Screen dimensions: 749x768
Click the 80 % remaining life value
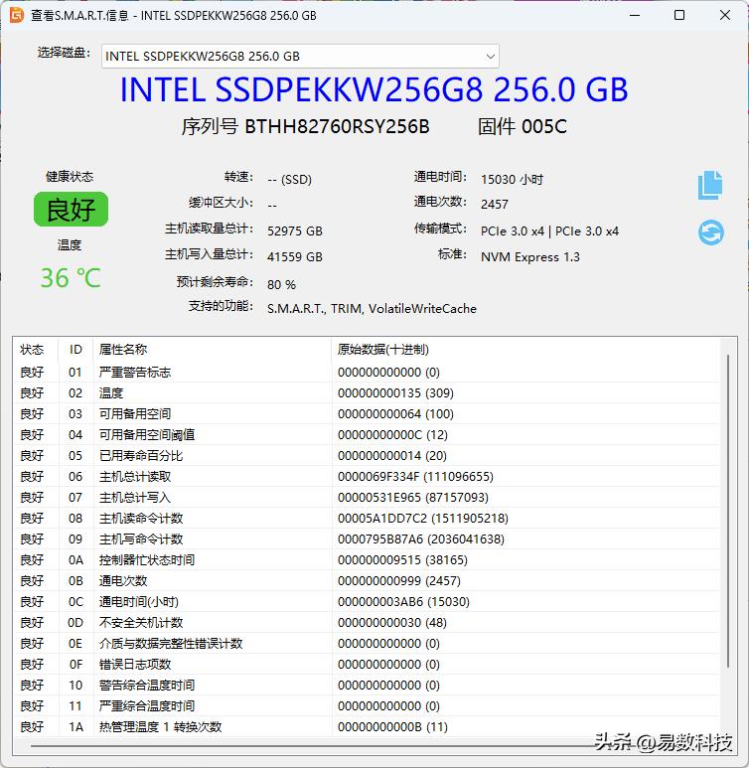[x=282, y=284]
